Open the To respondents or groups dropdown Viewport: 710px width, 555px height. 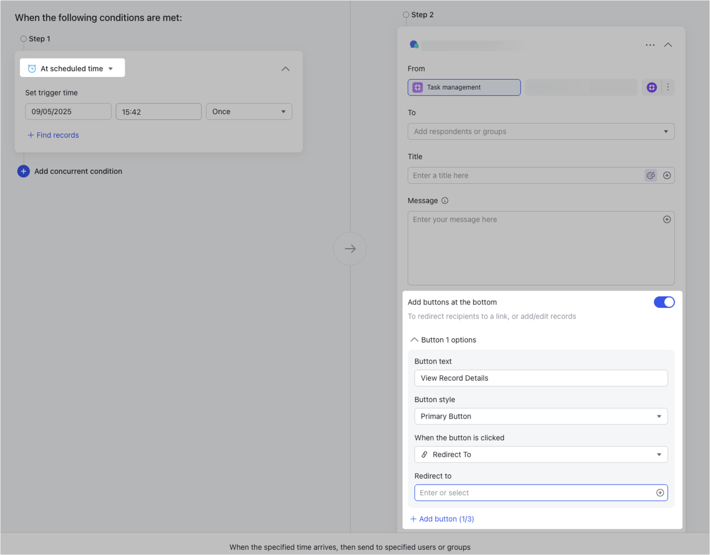(x=540, y=131)
